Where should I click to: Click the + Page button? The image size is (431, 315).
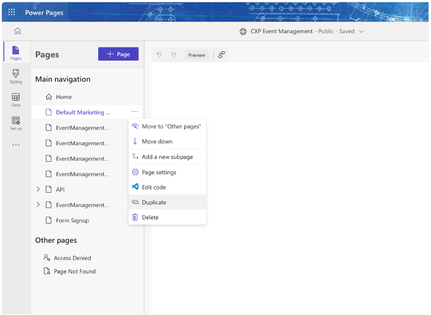pos(118,54)
